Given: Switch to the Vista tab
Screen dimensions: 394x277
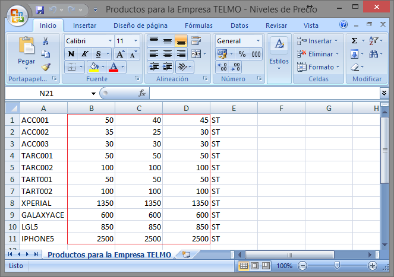Looking at the screenshot, I should [311, 26].
